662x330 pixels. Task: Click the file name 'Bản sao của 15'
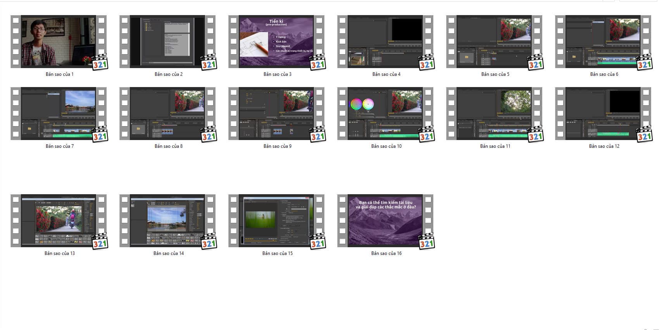[278, 253]
